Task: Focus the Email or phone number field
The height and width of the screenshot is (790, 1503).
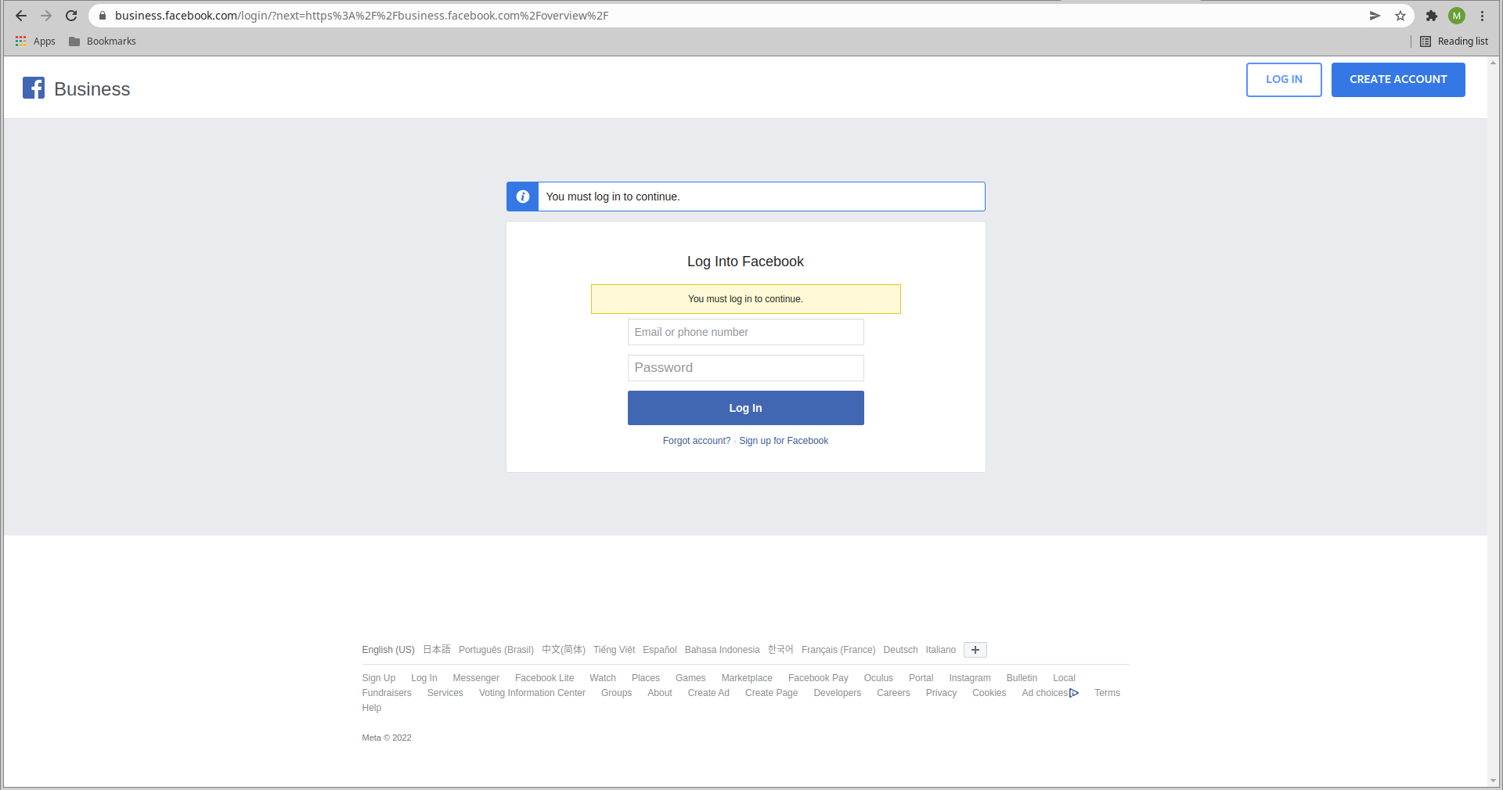Action: coord(746,332)
